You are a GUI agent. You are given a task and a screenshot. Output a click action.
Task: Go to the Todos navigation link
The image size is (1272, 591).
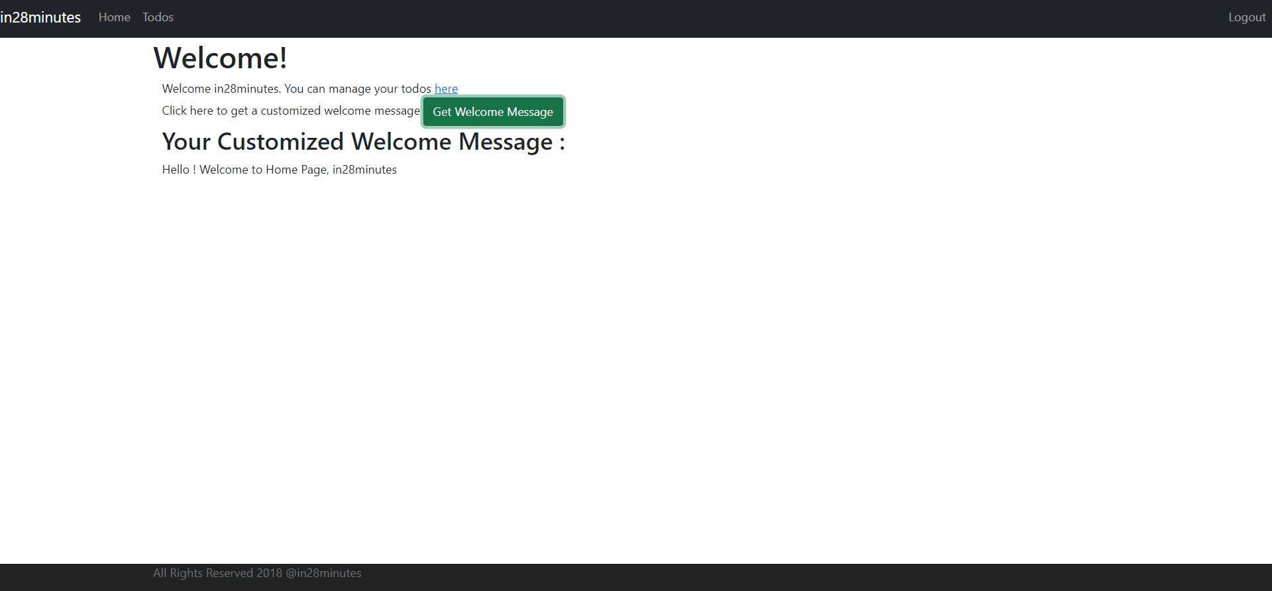(x=158, y=17)
